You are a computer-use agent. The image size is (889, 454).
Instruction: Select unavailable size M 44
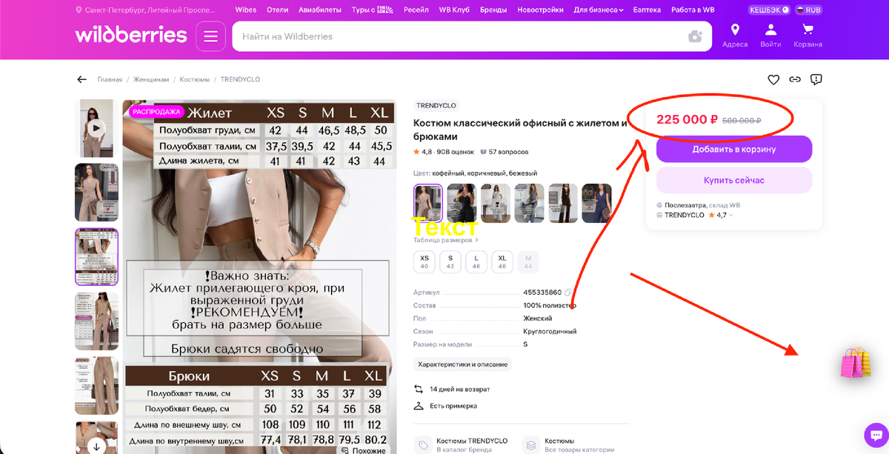pos(528,261)
